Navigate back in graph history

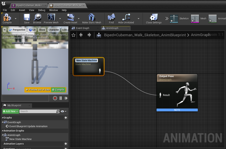coord(81,35)
